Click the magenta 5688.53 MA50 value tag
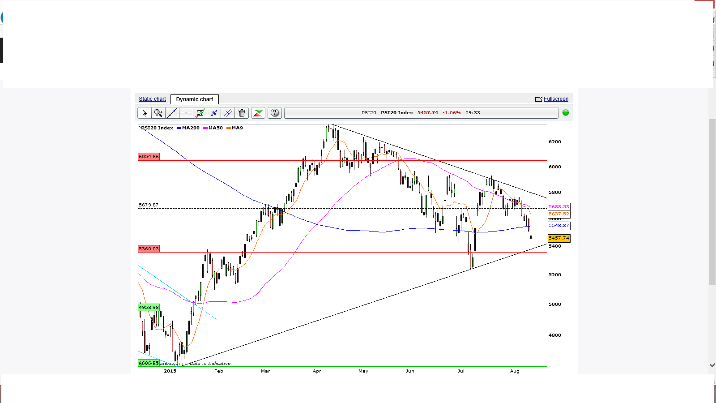Image resolution: width=716 pixels, height=403 pixels. point(559,207)
